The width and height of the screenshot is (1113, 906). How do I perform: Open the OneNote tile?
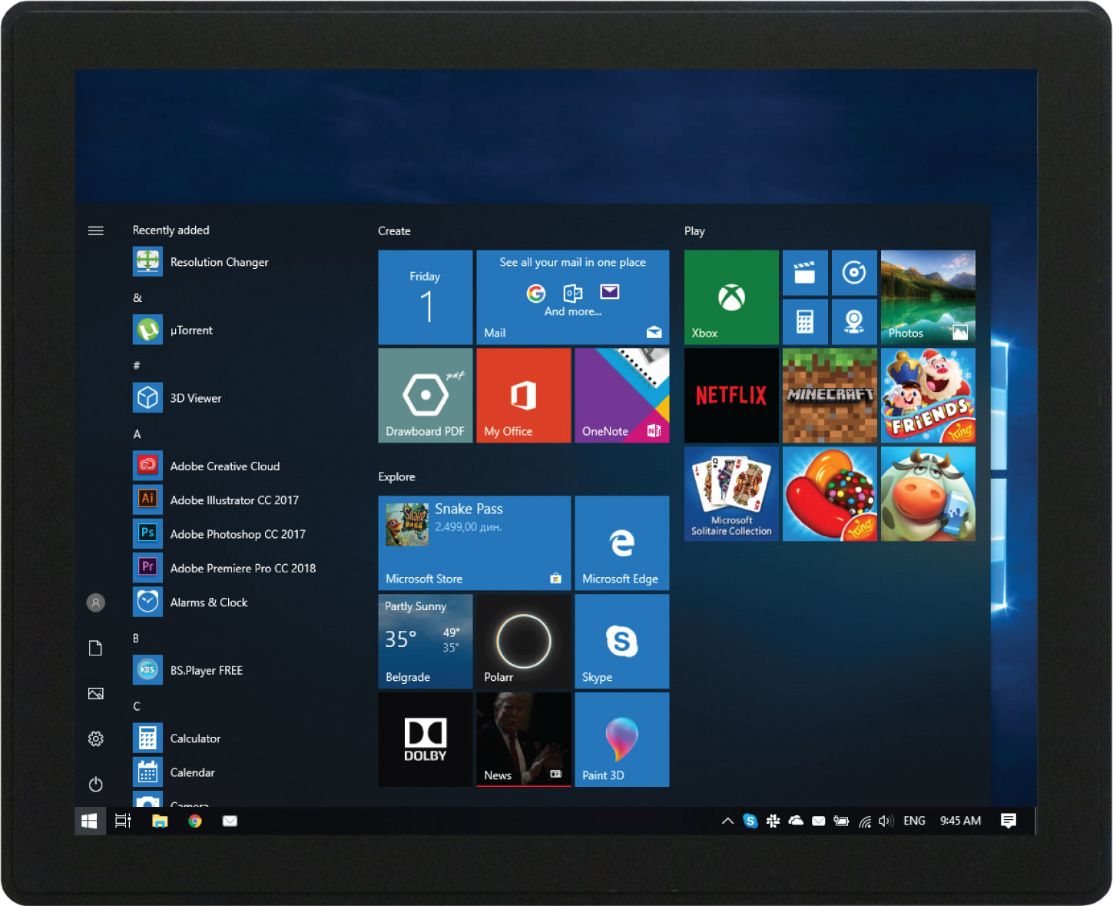coord(622,396)
